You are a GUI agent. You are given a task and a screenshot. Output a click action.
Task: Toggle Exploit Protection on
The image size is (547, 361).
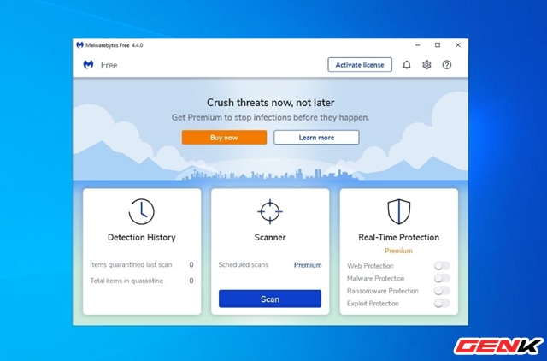[441, 303]
